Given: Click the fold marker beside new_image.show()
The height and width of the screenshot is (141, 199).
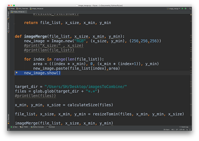Looking at the screenshot, I should click(x=14, y=74).
